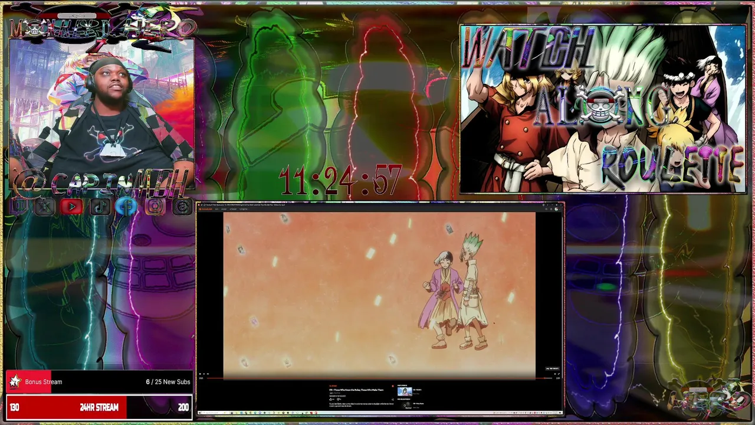Click the Twitch social icon
The height and width of the screenshot is (425, 755).
(18, 206)
